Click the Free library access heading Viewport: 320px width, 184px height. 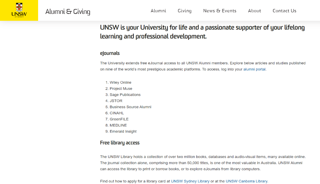coord(119,143)
